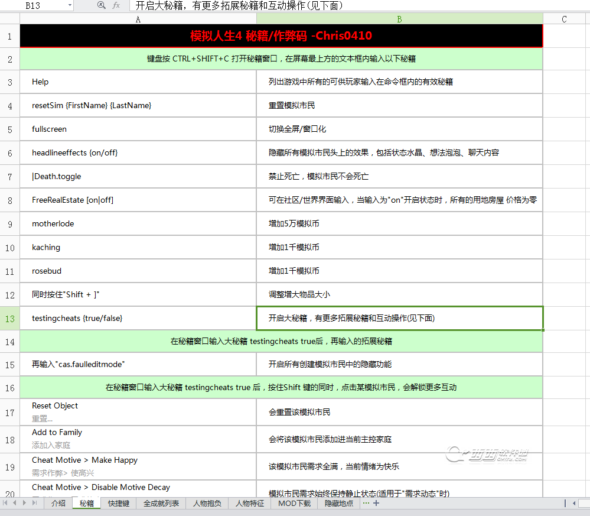The height and width of the screenshot is (516, 590).
Task: Show more sheets via the ellipsis
Action: (x=366, y=503)
